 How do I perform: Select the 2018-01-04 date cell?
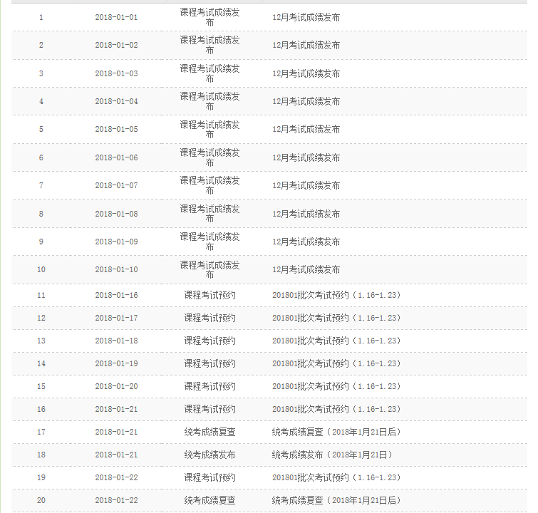coord(116,101)
